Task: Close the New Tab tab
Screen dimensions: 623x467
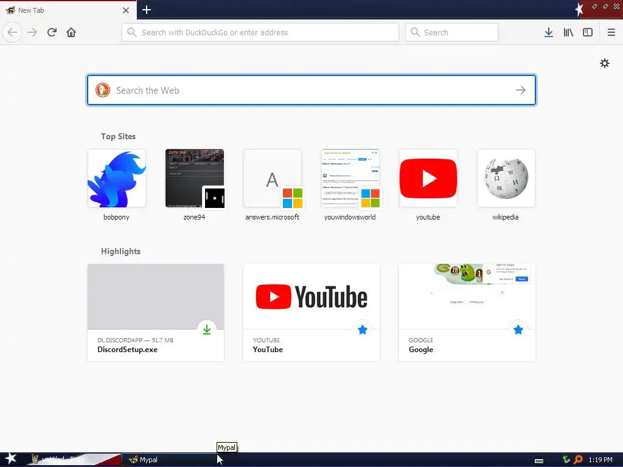Action: 126,10
